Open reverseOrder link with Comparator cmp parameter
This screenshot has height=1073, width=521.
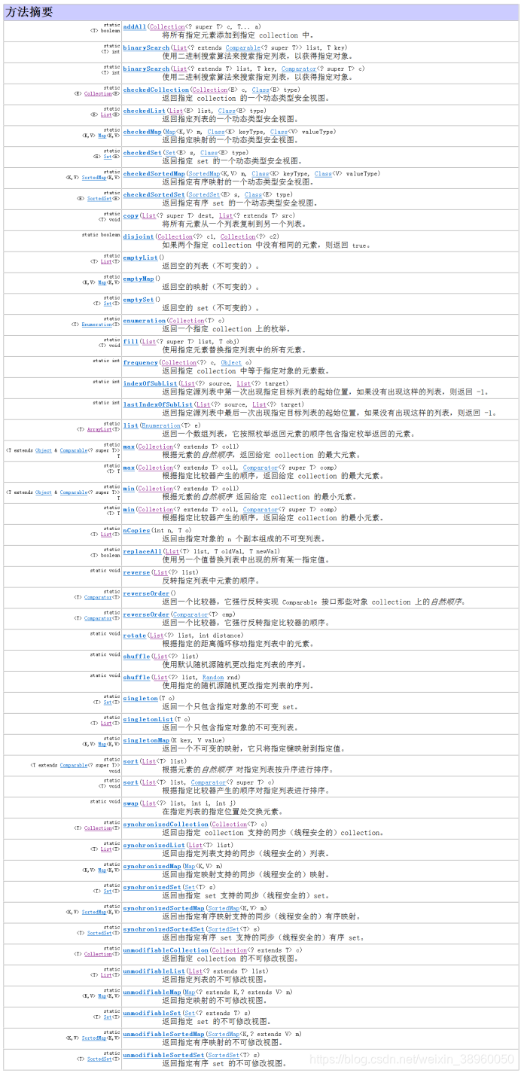click(x=146, y=614)
